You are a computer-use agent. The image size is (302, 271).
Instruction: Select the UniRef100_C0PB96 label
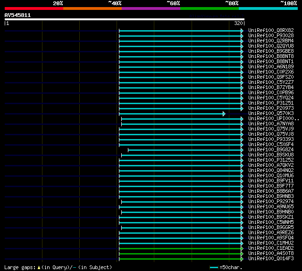271,93
